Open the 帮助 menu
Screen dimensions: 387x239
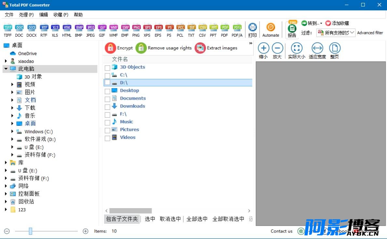[78, 15]
